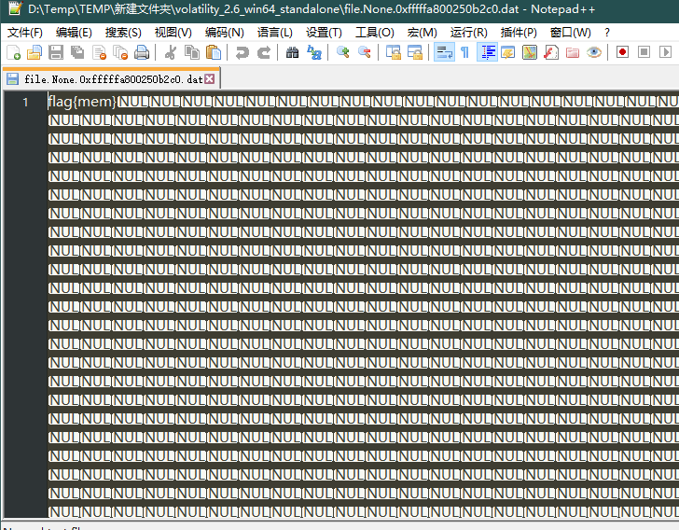Click the Undo arrow icon
679x530 pixels.
click(242, 52)
